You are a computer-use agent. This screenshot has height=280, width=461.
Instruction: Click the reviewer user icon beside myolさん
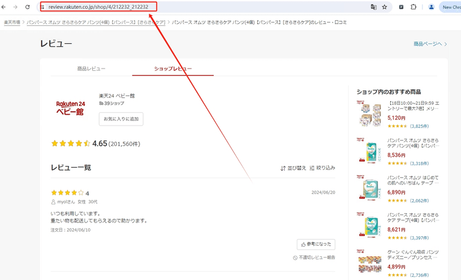coord(53,202)
